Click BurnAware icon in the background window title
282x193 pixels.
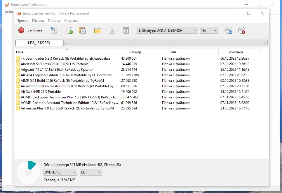7,5
